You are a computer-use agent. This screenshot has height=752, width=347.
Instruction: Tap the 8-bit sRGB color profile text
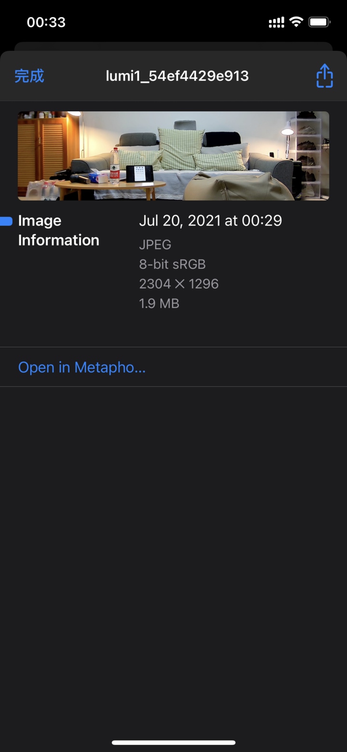pyautogui.click(x=173, y=264)
